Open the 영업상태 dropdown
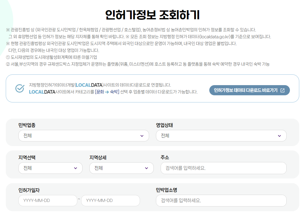Viewport: 302px width, 212px height. 221,136
